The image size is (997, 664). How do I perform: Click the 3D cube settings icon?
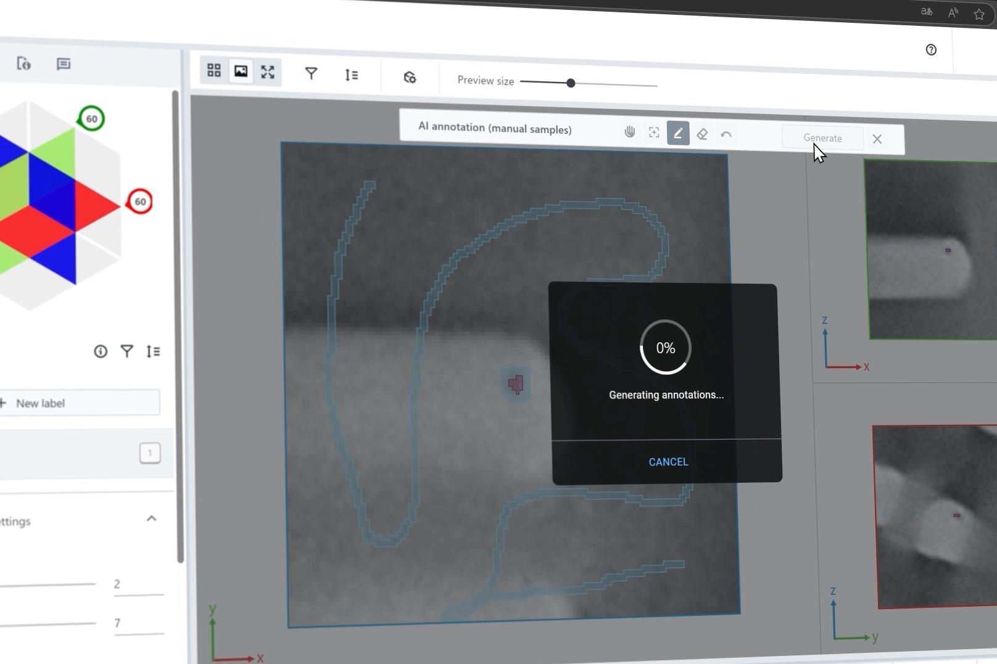tap(410, 77)
